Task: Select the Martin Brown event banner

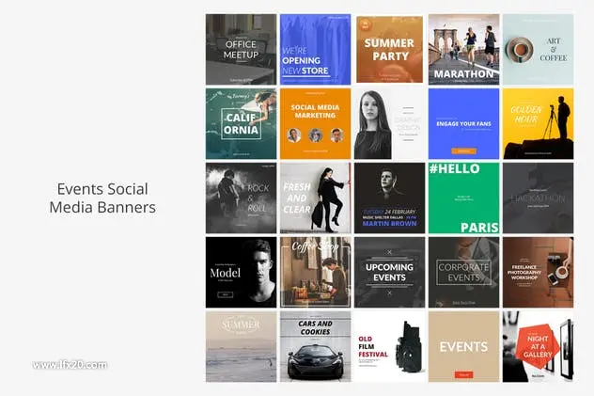Action: pyautogui.click(x=389, y=198)
